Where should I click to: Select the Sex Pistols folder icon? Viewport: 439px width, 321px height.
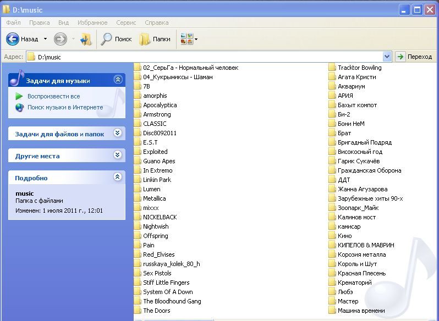pyautogui.click(x=137, y=273)
